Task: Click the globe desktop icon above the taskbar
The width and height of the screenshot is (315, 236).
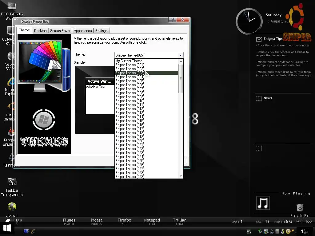Action: pos(12,207)
